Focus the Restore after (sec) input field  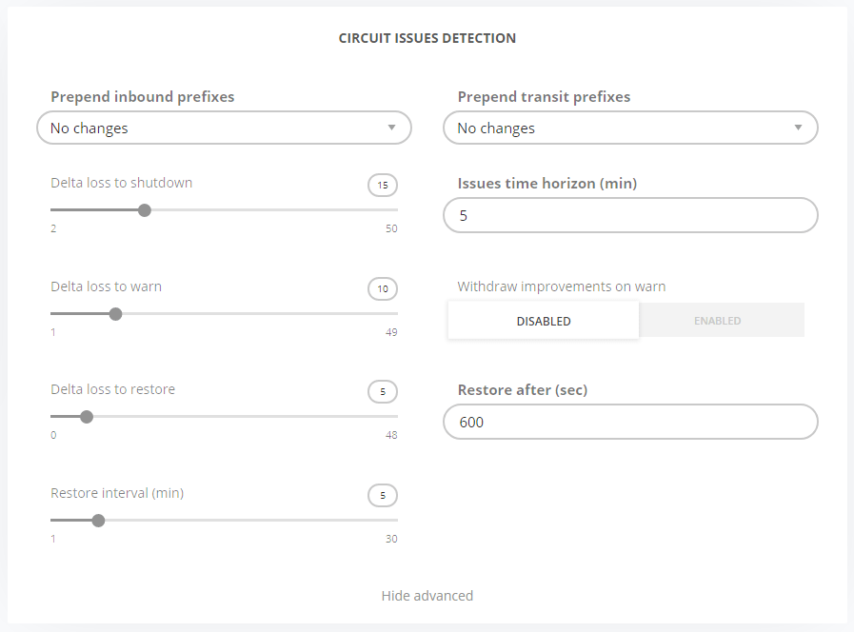[630, 422]
